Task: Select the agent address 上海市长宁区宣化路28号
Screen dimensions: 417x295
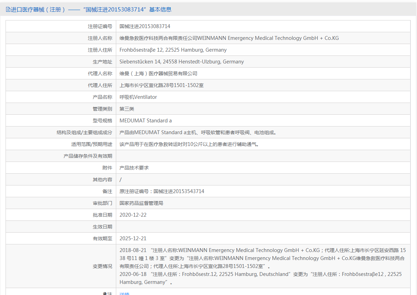Action: click(x=162, y=85)
